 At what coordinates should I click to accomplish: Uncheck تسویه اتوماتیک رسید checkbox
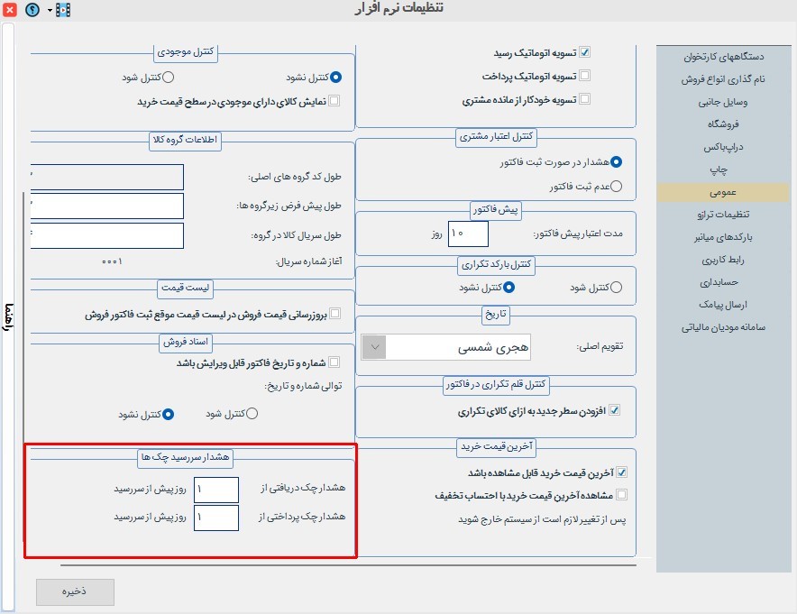click(x=584, y=52)
